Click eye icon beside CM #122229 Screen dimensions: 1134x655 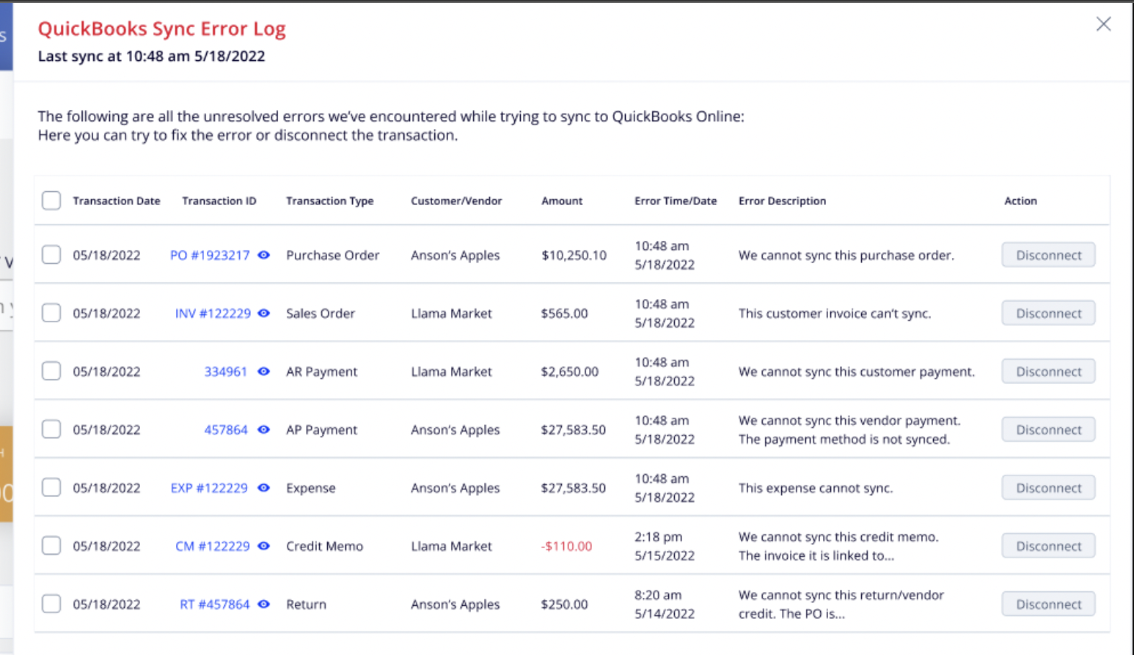(264, 546)
